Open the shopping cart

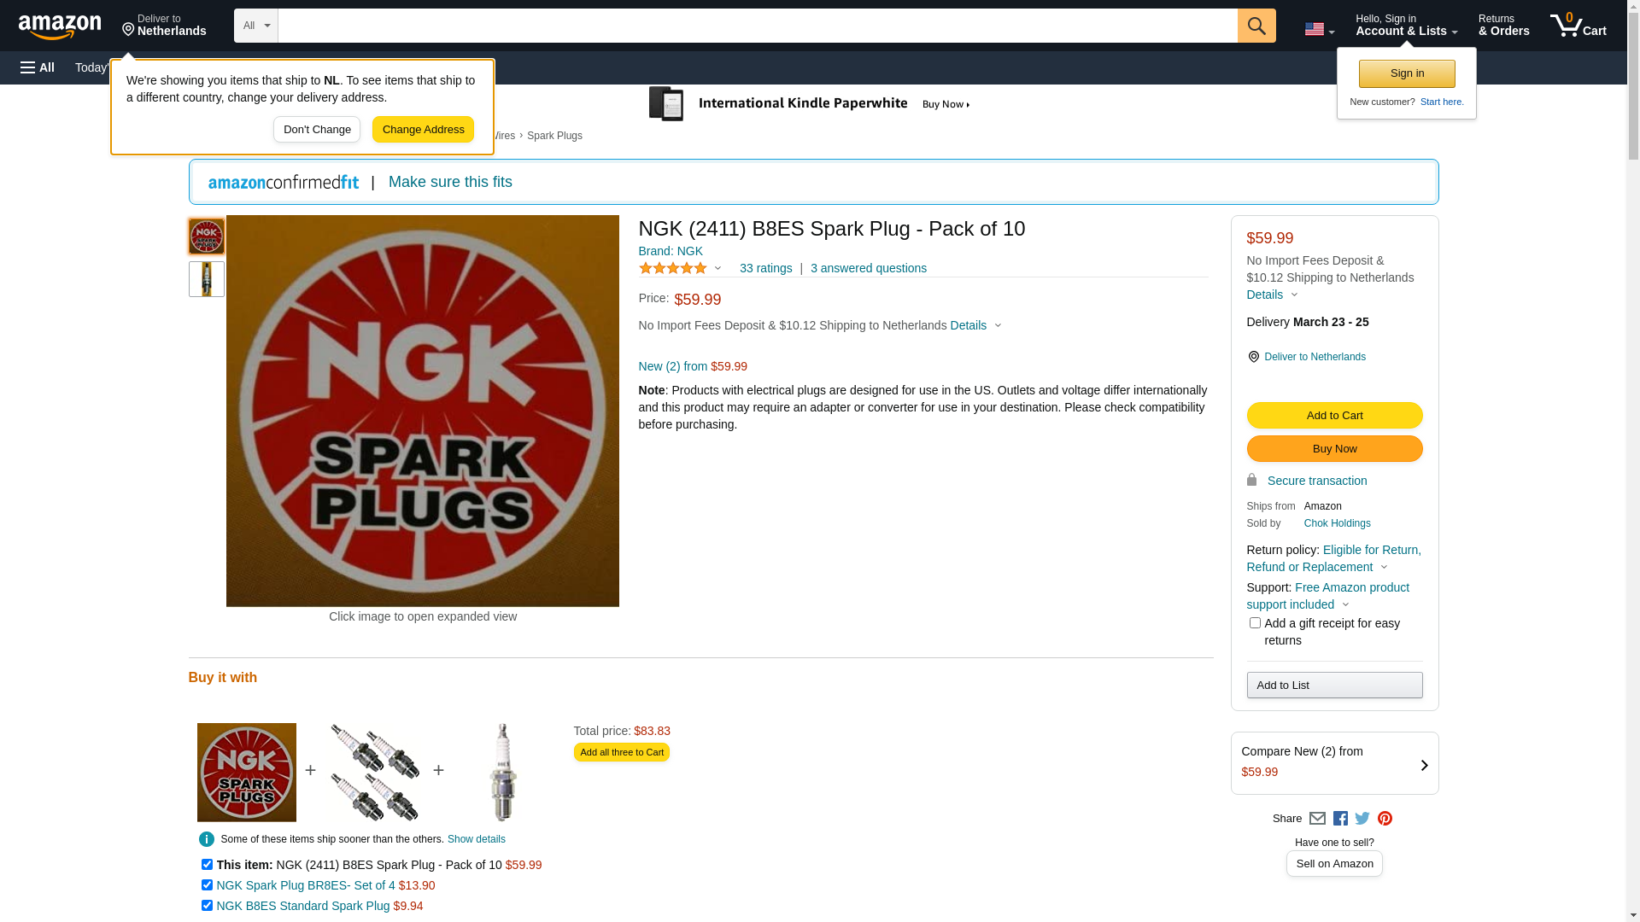1578,26
